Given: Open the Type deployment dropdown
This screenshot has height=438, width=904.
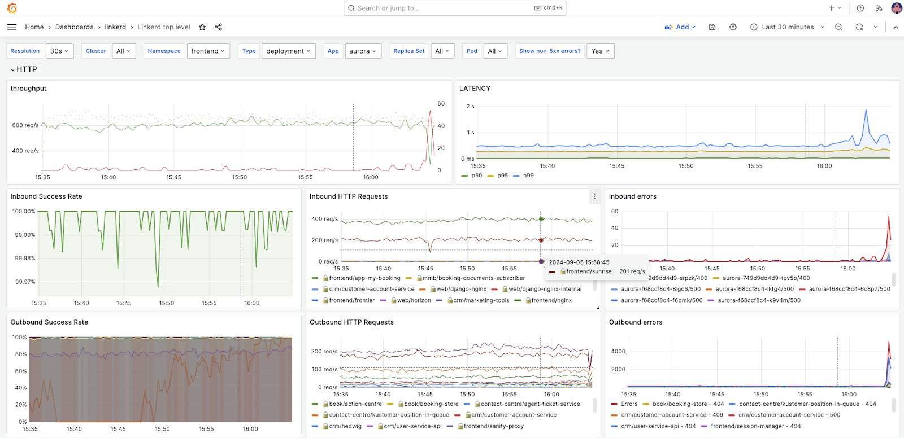Looking at the screenshot, I should 288,51.
